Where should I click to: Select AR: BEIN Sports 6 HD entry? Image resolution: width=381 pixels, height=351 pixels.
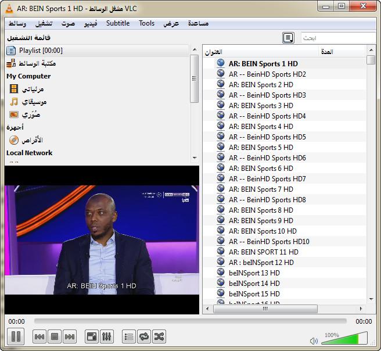[261, 168]
